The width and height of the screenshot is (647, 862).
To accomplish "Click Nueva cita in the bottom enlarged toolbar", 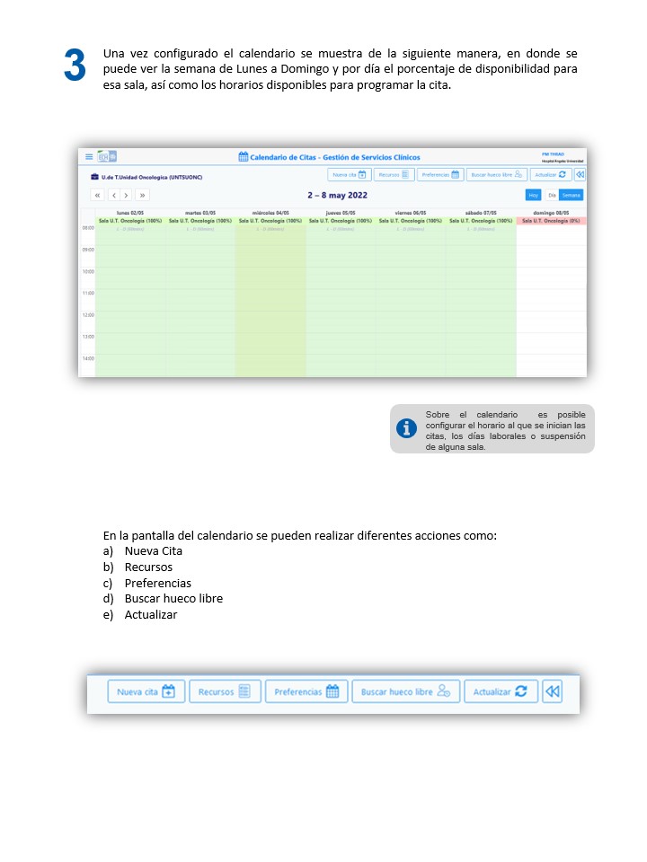I will click(x=146, y=691).
